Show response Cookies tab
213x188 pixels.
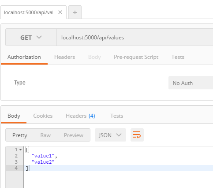click(x=43, y=116)
